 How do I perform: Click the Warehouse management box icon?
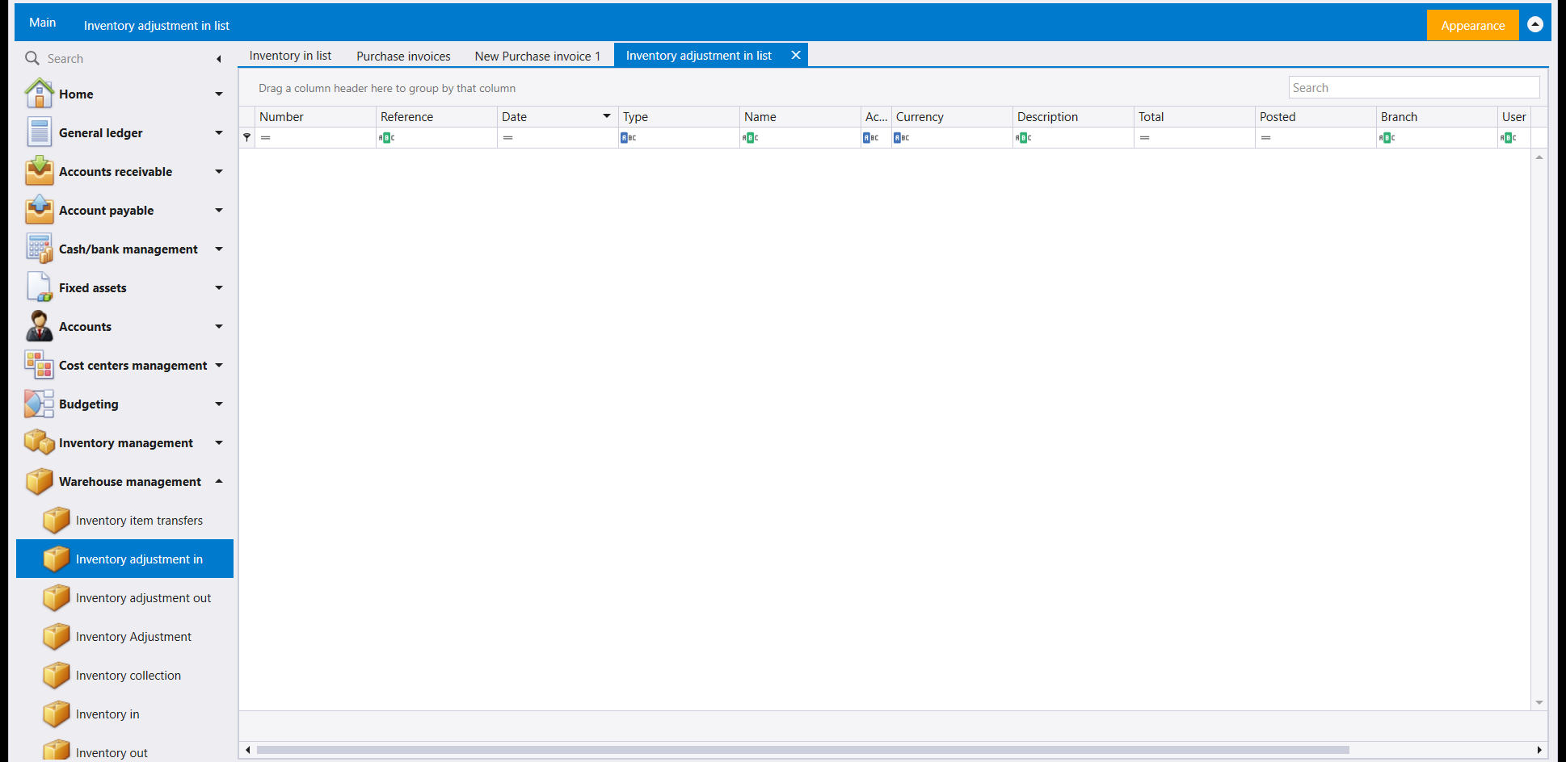(x=39, y=481)
